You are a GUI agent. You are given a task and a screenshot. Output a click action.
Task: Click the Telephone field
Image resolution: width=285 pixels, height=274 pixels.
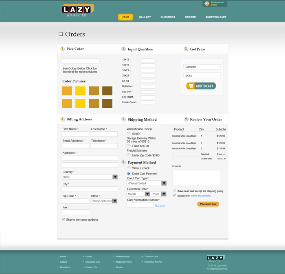tap(104, 146)
